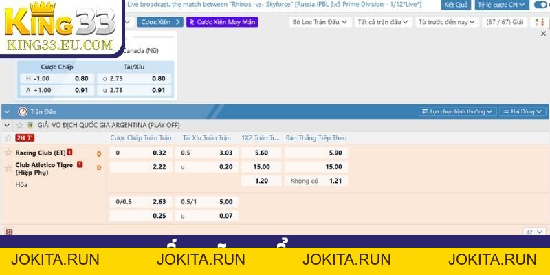The height and width of the screenshot is (275, 550).
Task: Click the Tài Xỉu Toàn Trận column header
Action: click(207, 138)
